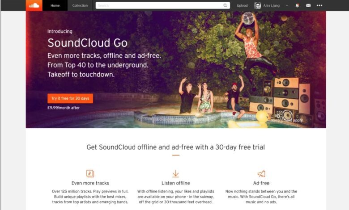The height and width of the screenshot is (210, 349).
Task: Click the SoundCloud cloud logo
Action: (x=34, y=5)
